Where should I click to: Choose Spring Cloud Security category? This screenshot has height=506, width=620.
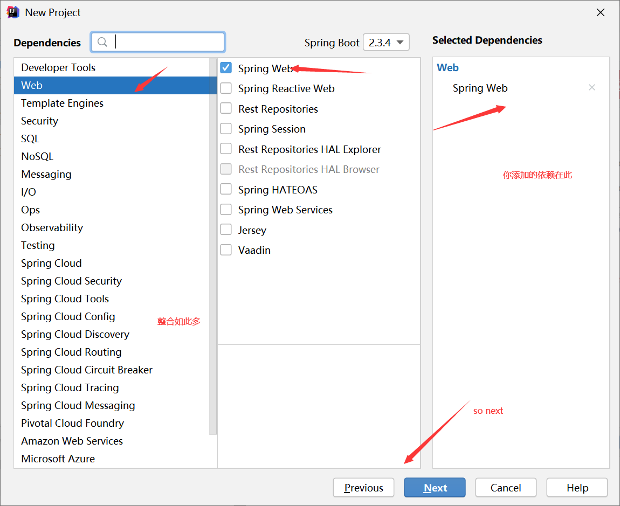[112, 281]
